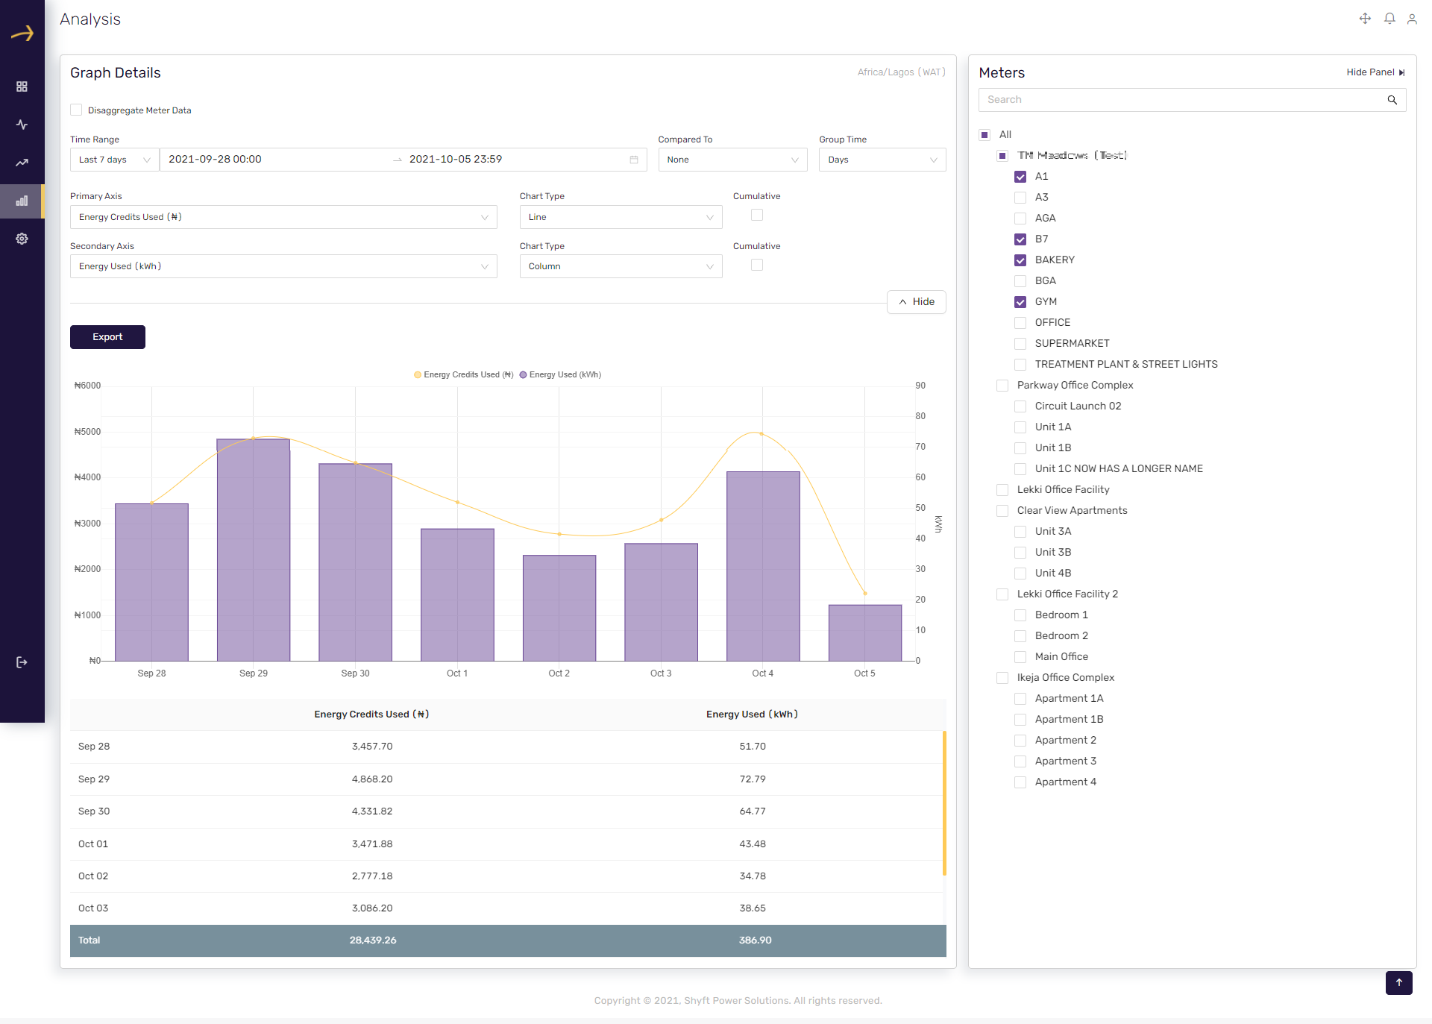Image resolution: width=1432 pixels, height=1024 pixels.
Task: Click the Sep 28 value 3,457.70
Action: (x=372, y=747)
